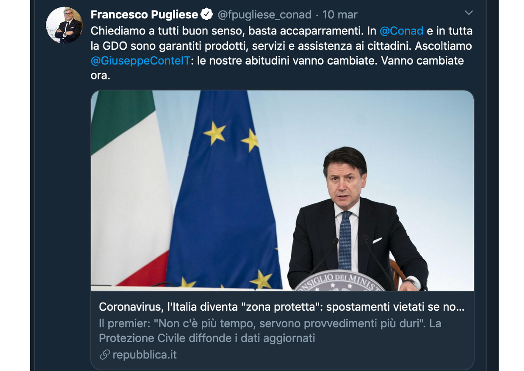Click the Coronavirus zona protetta headline

point(282,307)
